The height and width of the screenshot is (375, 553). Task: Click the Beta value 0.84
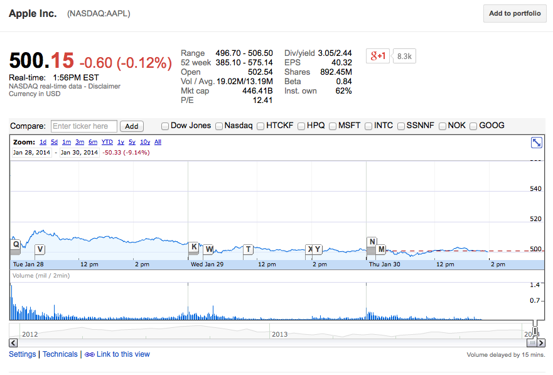pyautogui.click(x=344, y=82)
